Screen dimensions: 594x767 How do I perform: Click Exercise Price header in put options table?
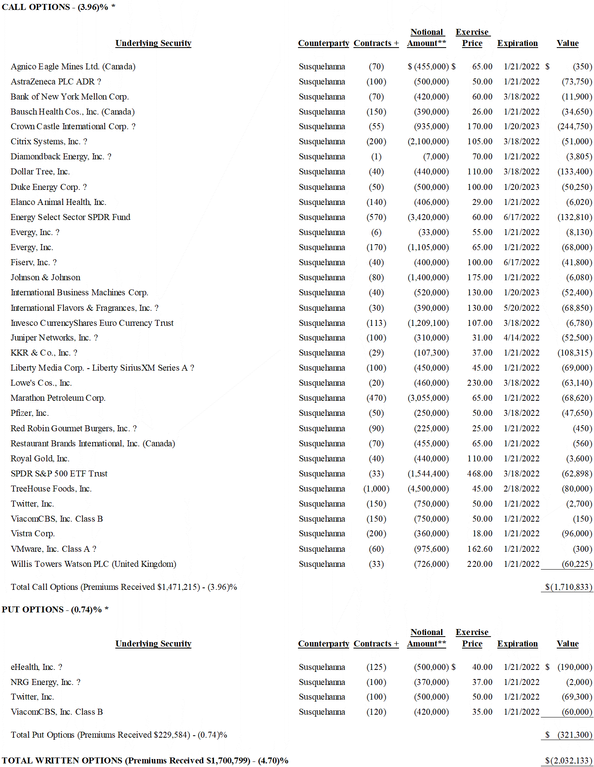click(472, 638)
